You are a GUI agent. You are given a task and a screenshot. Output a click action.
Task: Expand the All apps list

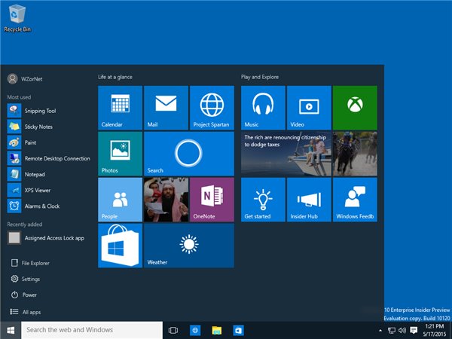pyautogui.click(x=30, y=311)
